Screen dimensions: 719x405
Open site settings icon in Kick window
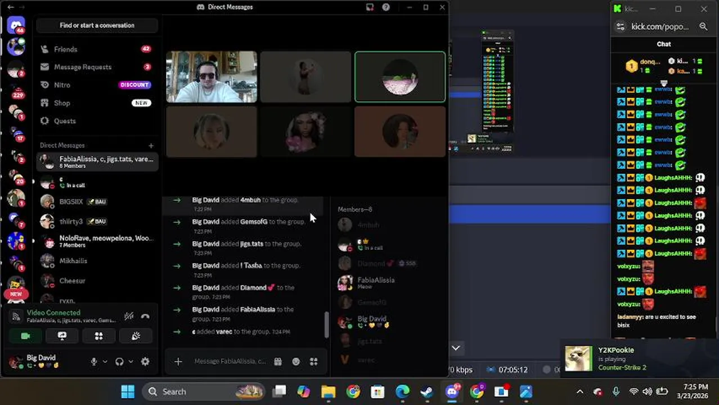(x=620, y=26)
